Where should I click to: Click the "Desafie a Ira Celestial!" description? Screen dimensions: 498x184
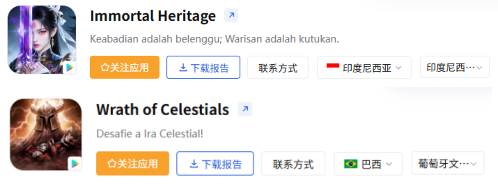coord(150,134)
